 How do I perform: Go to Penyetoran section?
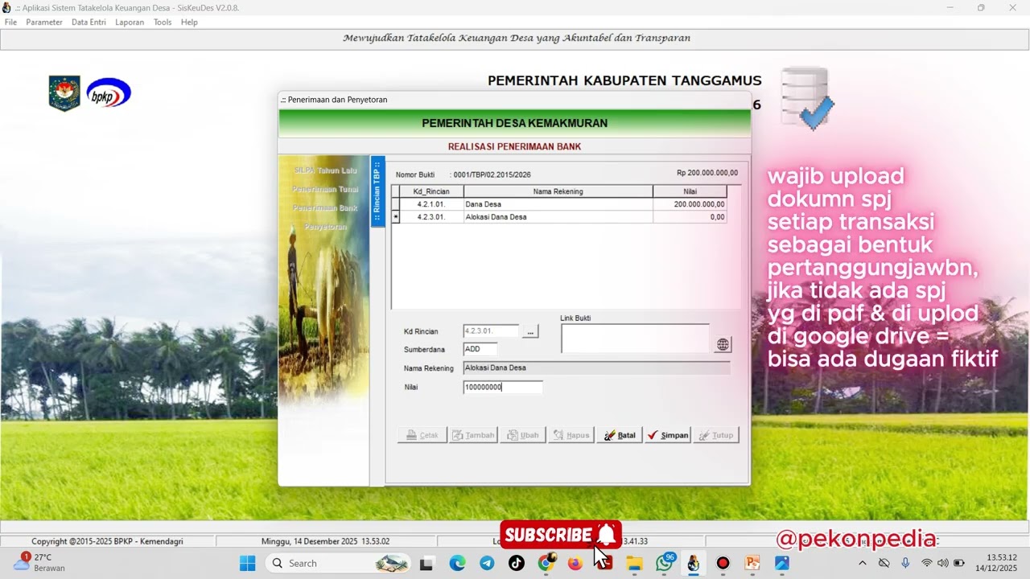pyautogui.click(x=325, y=227)
